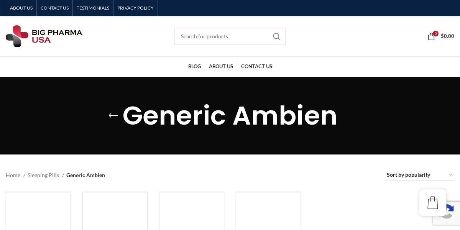Select Blog in main navigation
The height and width of the screenshot is (230, 460).
click(x=194, y=66)
